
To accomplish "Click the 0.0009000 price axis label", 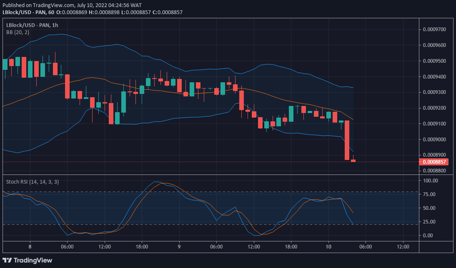I will click(434, 139).
